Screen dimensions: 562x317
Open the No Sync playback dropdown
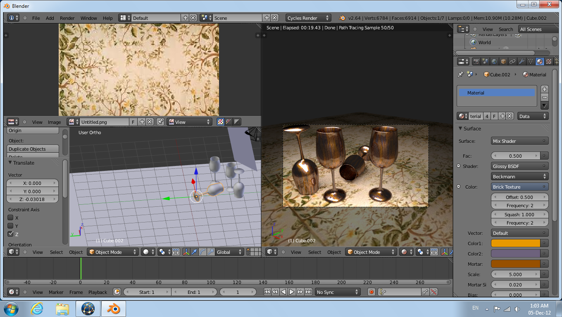point(338,292)
